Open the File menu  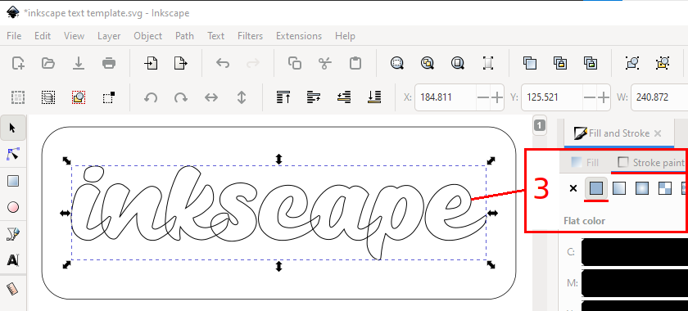[x=14, y=36]
